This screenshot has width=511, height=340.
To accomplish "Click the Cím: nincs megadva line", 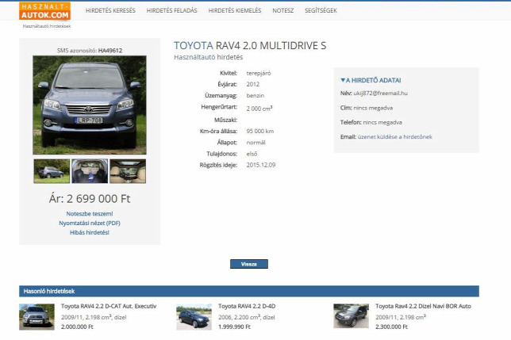I will tap(367, 108).
